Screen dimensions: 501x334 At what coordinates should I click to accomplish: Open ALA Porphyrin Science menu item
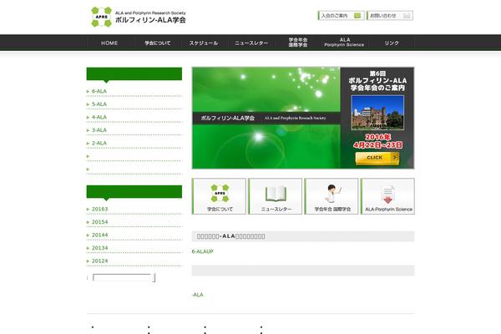click(x=344, y=43)
